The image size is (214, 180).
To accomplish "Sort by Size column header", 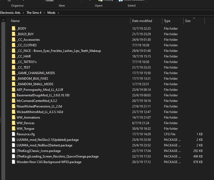I will [188, 21].
